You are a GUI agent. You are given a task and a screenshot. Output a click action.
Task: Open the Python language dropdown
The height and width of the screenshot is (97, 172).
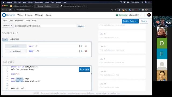click(8, 26)
